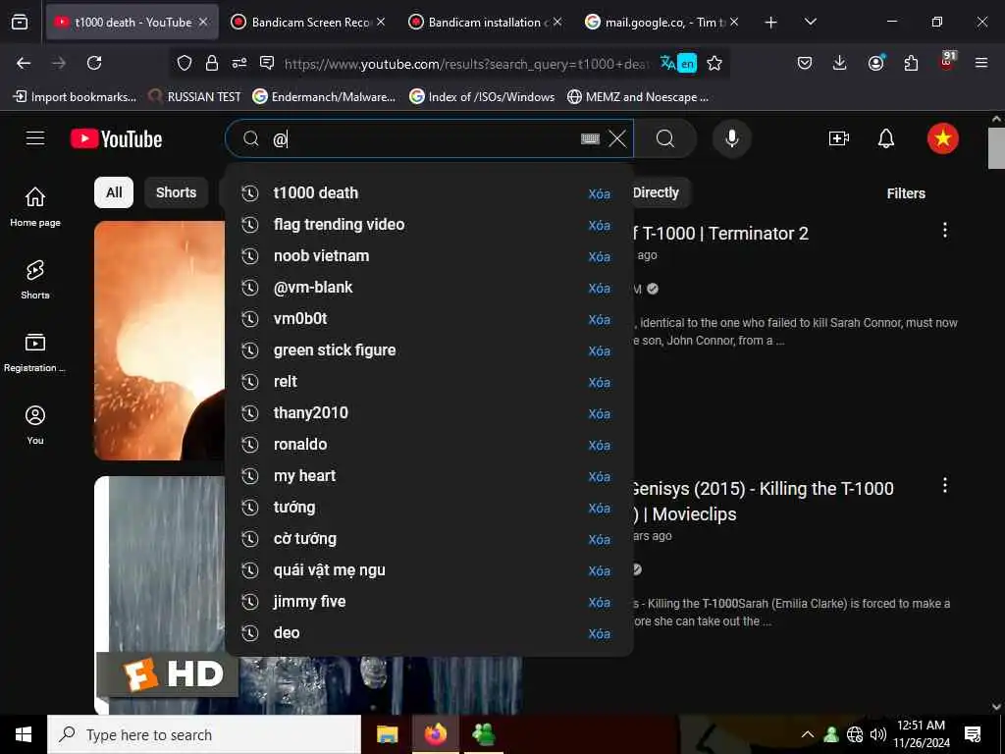Toggle reader view icon in address bar

pyautogui.click(x=267, y=62)
